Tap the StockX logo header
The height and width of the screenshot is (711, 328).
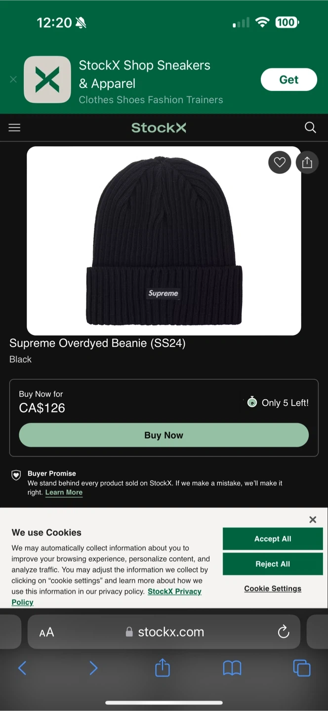(159, 128)
